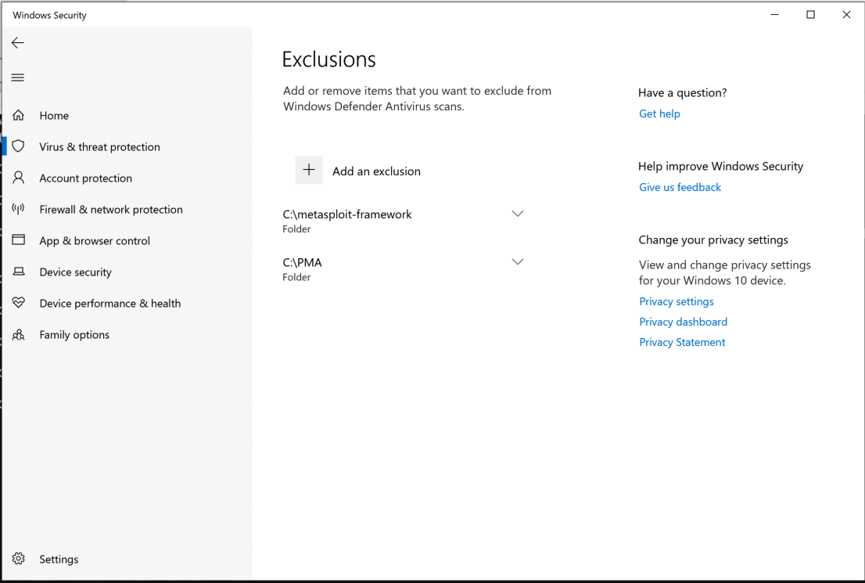Click the Give us feedback link
The width and height of the screenshot is (865, 583).
click(680, 187)
